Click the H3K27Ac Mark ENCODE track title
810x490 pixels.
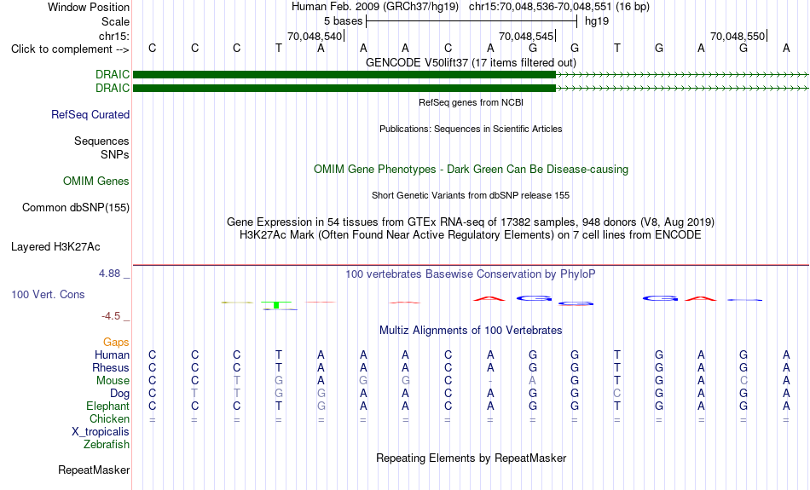[471, 235]
